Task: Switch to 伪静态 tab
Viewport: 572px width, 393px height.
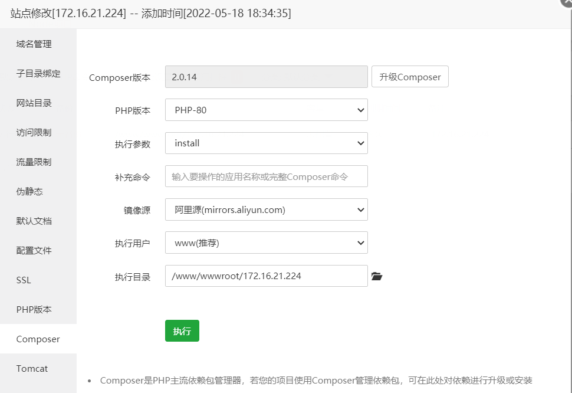Action: (x=38, y=192)
